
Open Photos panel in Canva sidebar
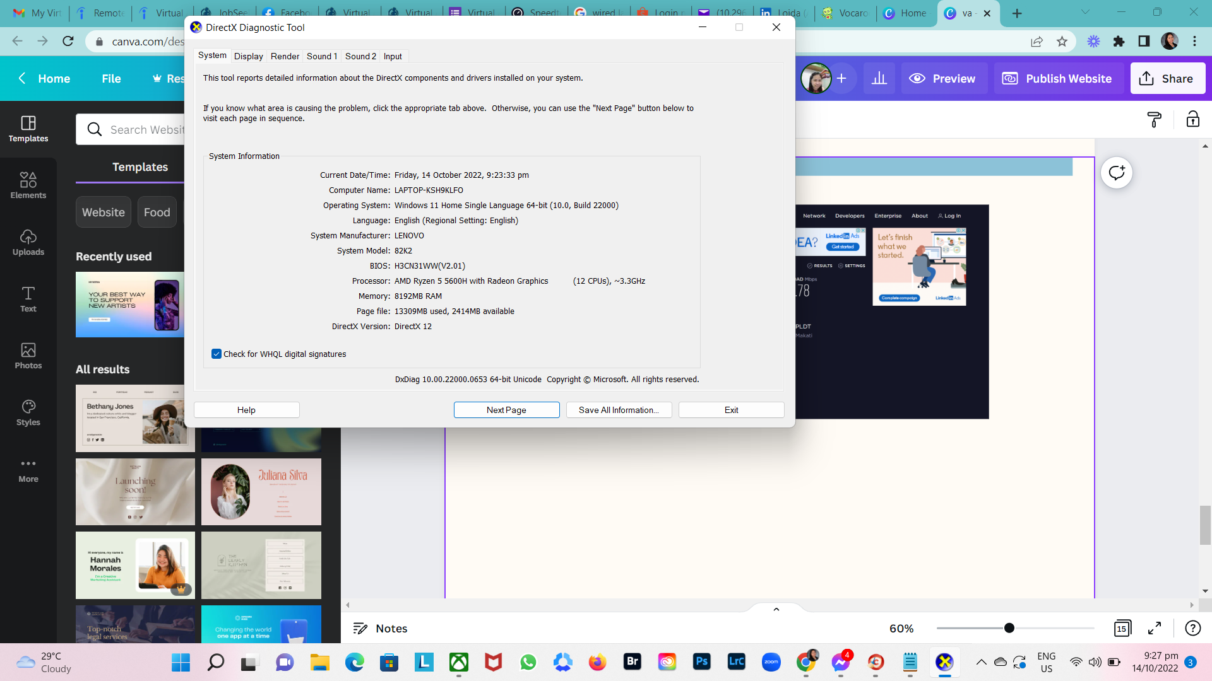coord(28,356)
